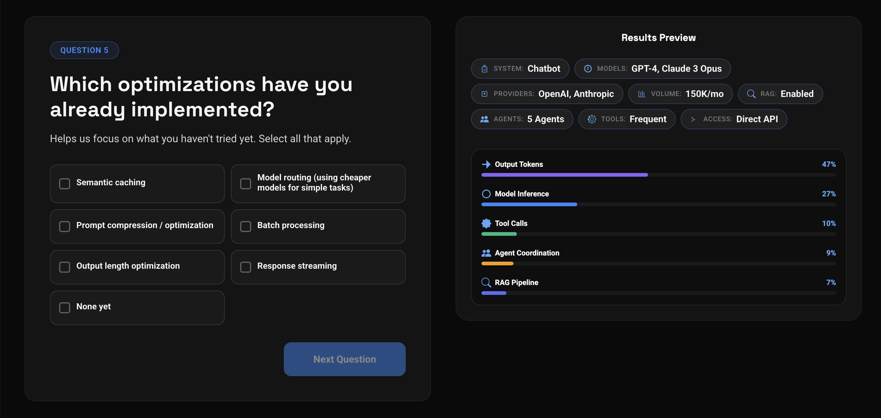Click the purple Output Tokens progress bar
This screenshot has height=418, width=881.
pyautogui.click(x=564, y=175)
